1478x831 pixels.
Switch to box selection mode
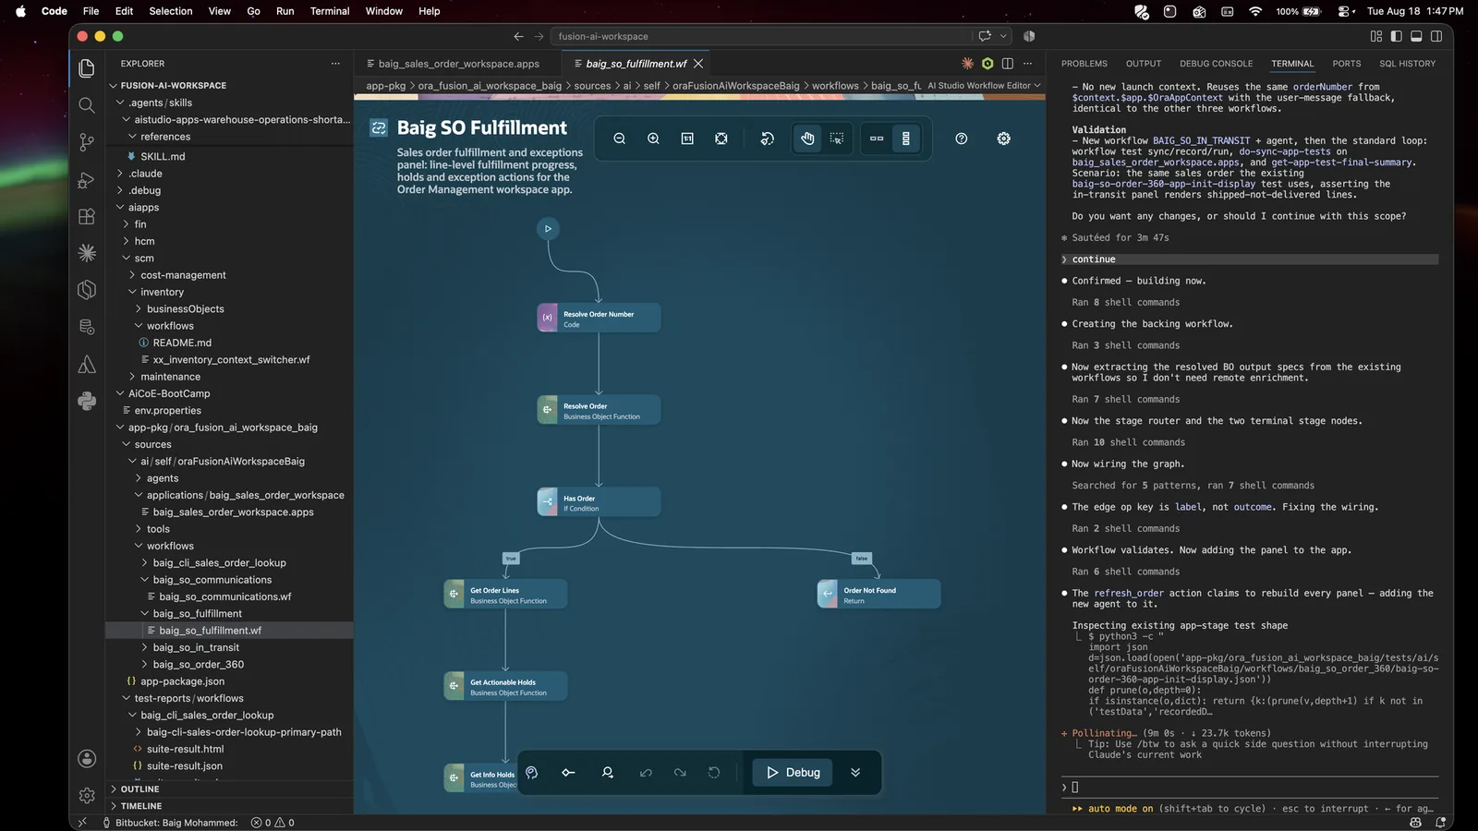[837, 138]
